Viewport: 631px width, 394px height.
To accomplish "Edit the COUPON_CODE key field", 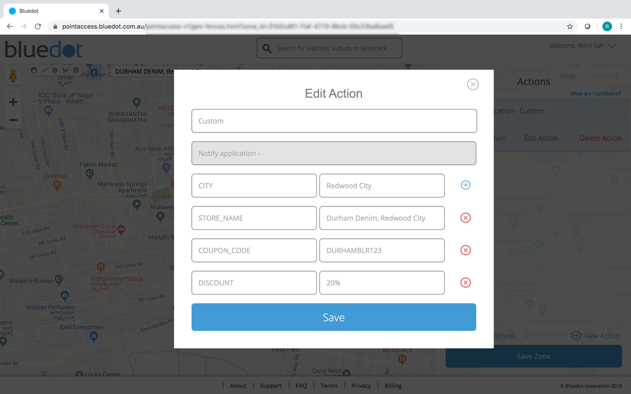I will coord(254,250).
